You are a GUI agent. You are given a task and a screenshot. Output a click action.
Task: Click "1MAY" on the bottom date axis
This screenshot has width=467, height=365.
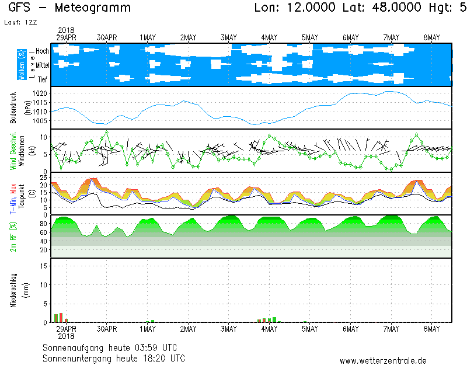148,329
